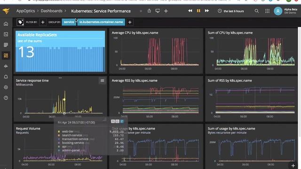Click the 'Sum of CPU by k8s.spec.name' chart title
301x169 pixels.
click(x=230, y=33)
